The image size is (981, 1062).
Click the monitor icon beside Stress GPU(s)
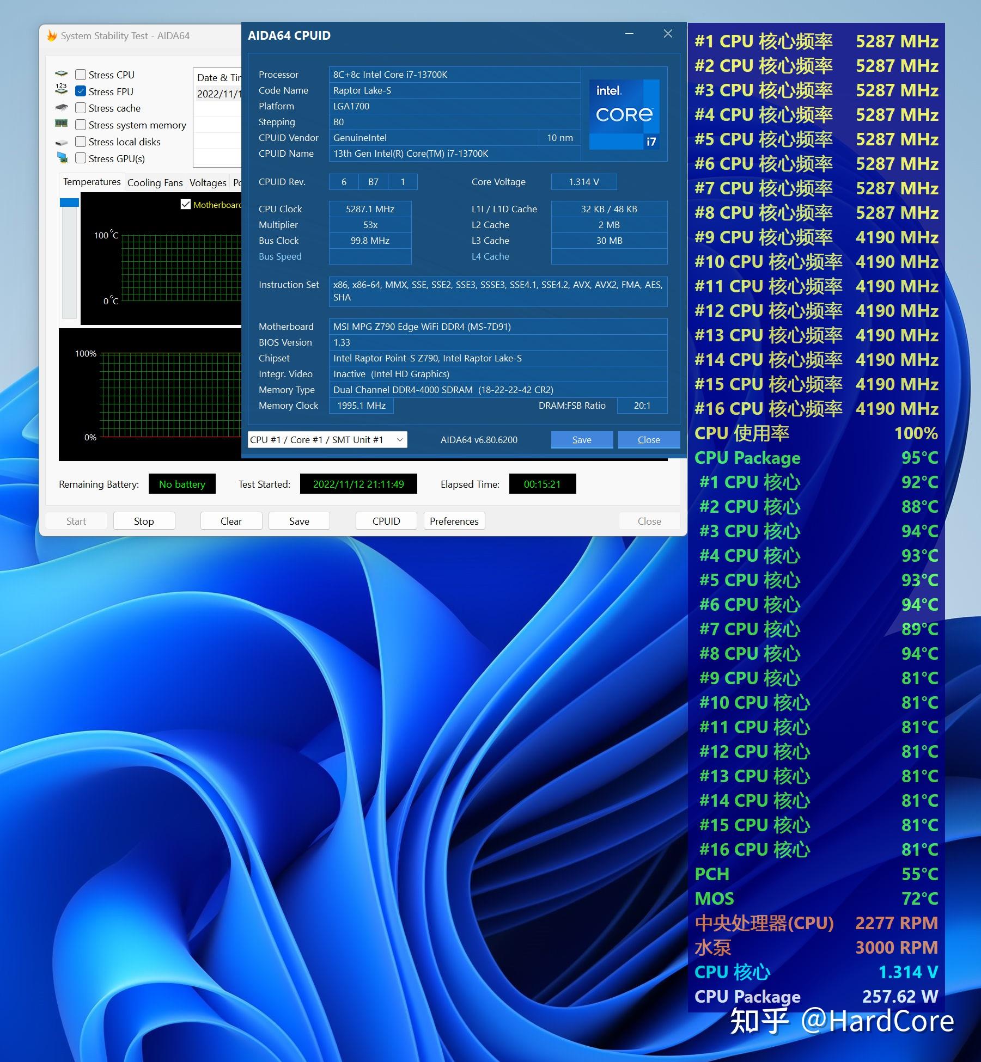62,158
